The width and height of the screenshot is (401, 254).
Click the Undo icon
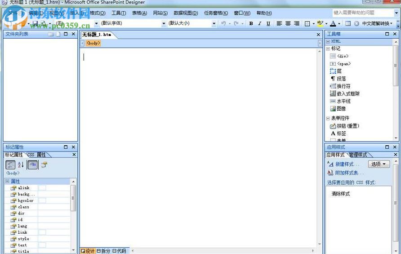223,23
